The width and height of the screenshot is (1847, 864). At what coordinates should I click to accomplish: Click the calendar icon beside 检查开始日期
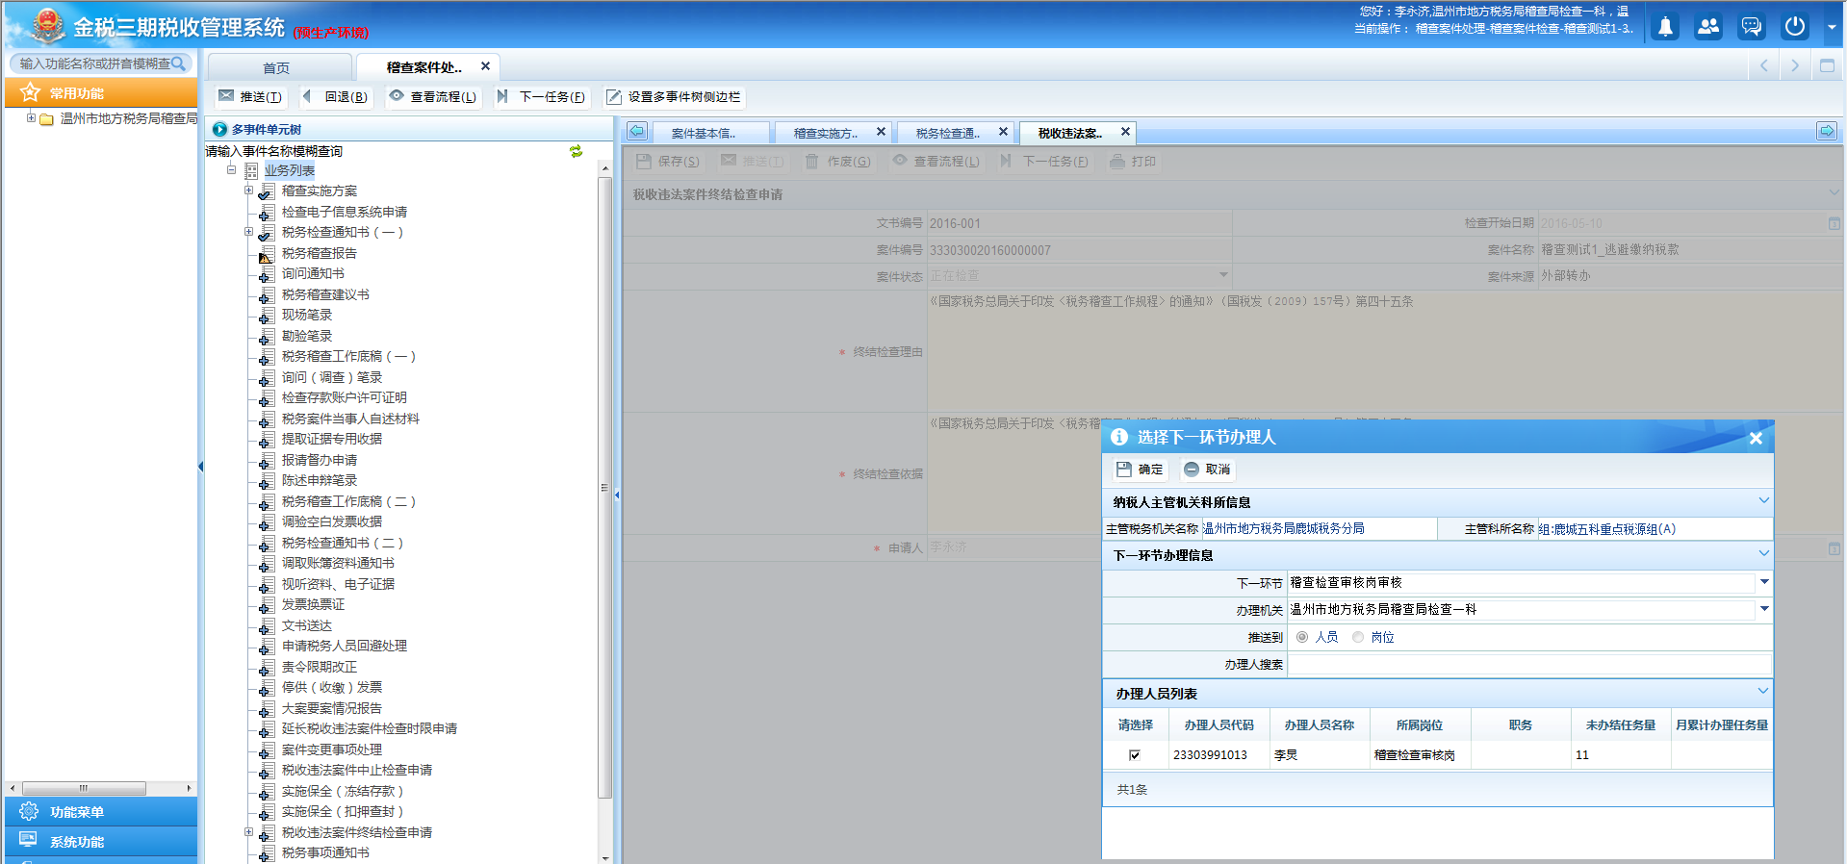coord(1834,223)
